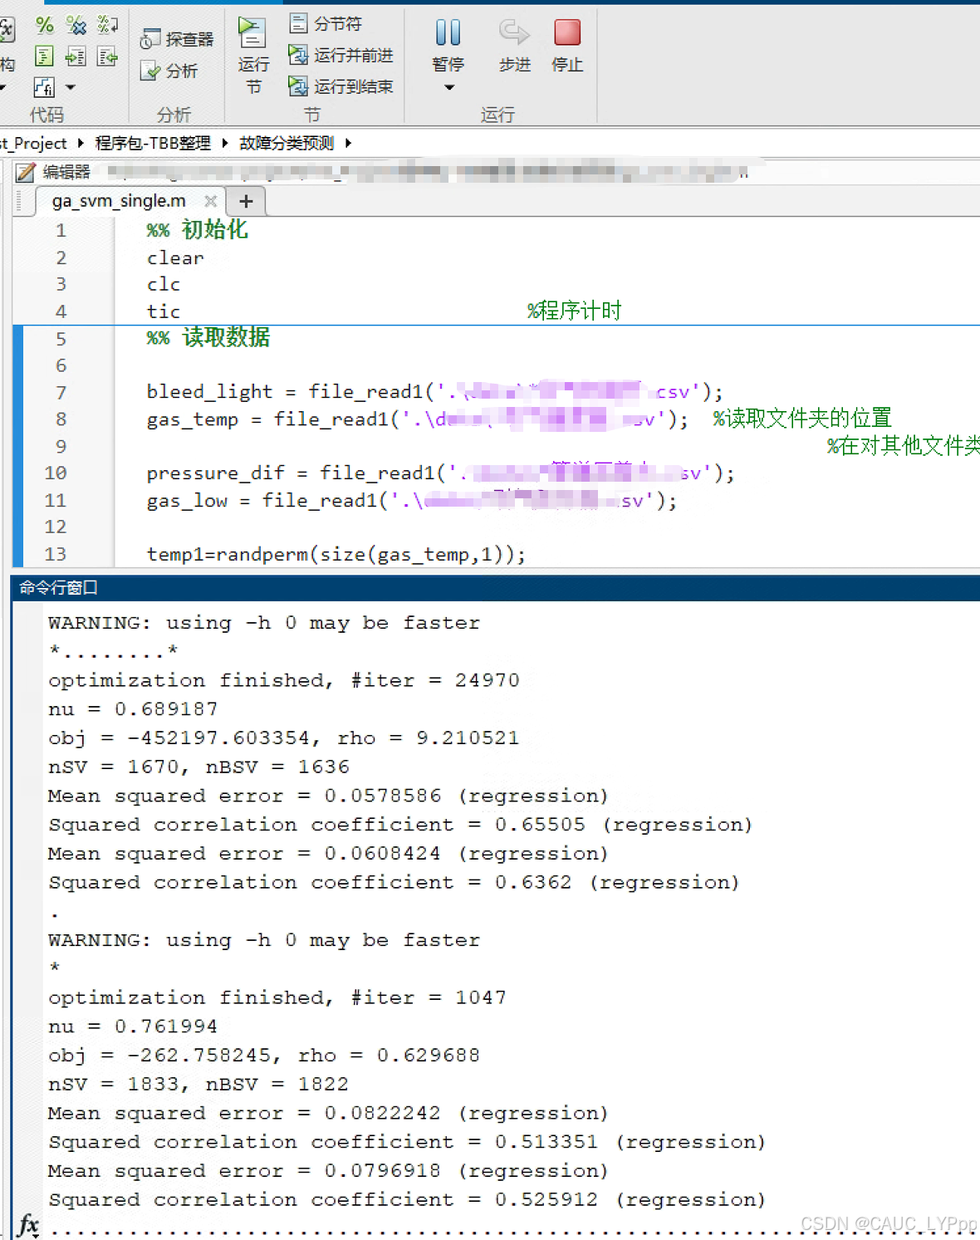Click 'obj = -262.758245' output line
This screenshot has width=980, height=1240.
(264, 1056)
